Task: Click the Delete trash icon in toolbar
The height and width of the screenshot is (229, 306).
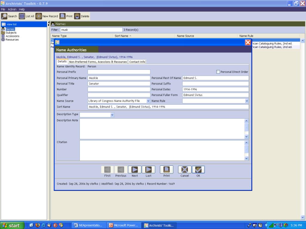Action: pos(77,16)
